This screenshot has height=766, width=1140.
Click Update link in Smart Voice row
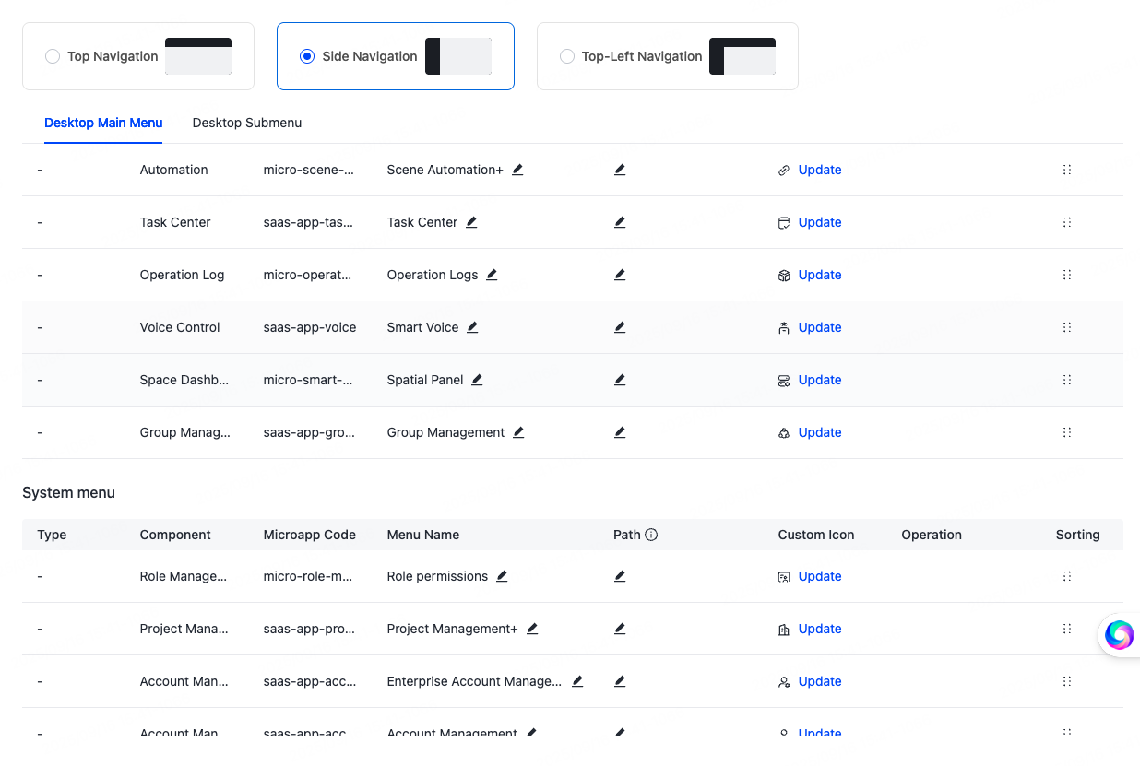(819, 327)
